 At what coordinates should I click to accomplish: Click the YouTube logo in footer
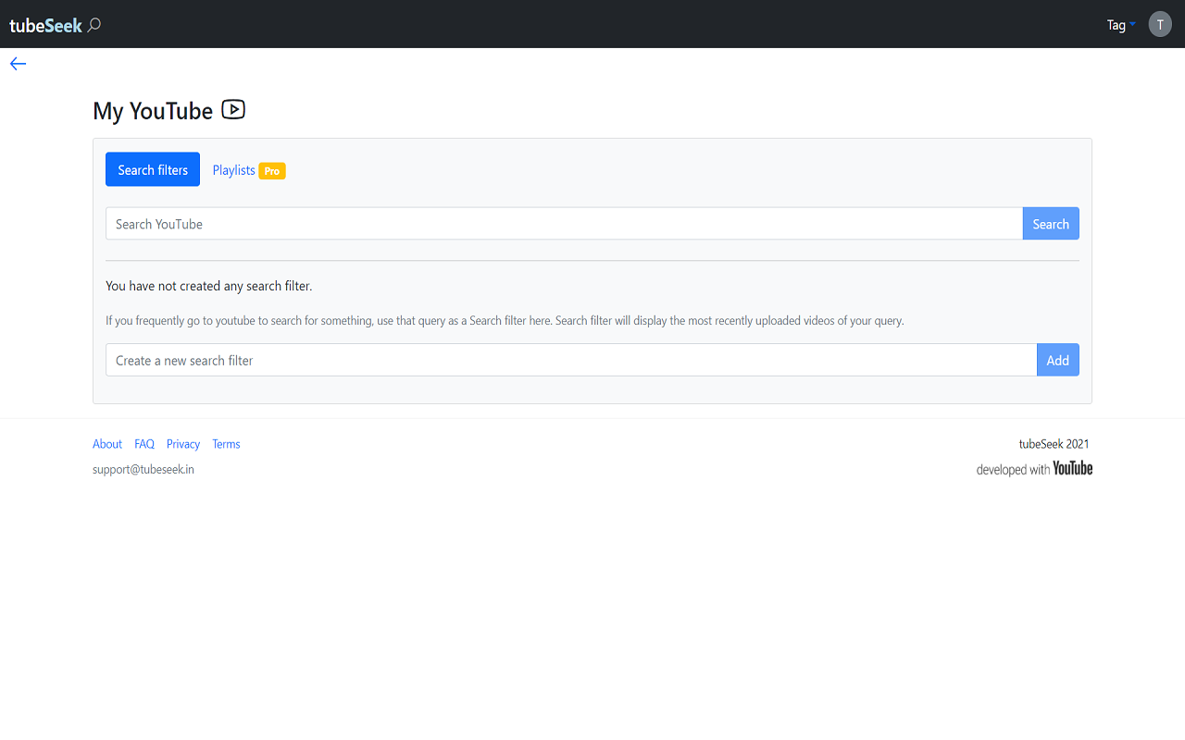[x=1072, y=469]
